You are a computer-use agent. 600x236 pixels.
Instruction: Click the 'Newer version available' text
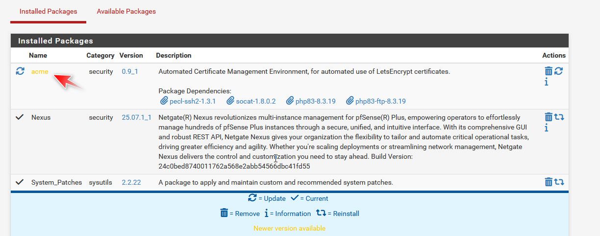[289, 228]
